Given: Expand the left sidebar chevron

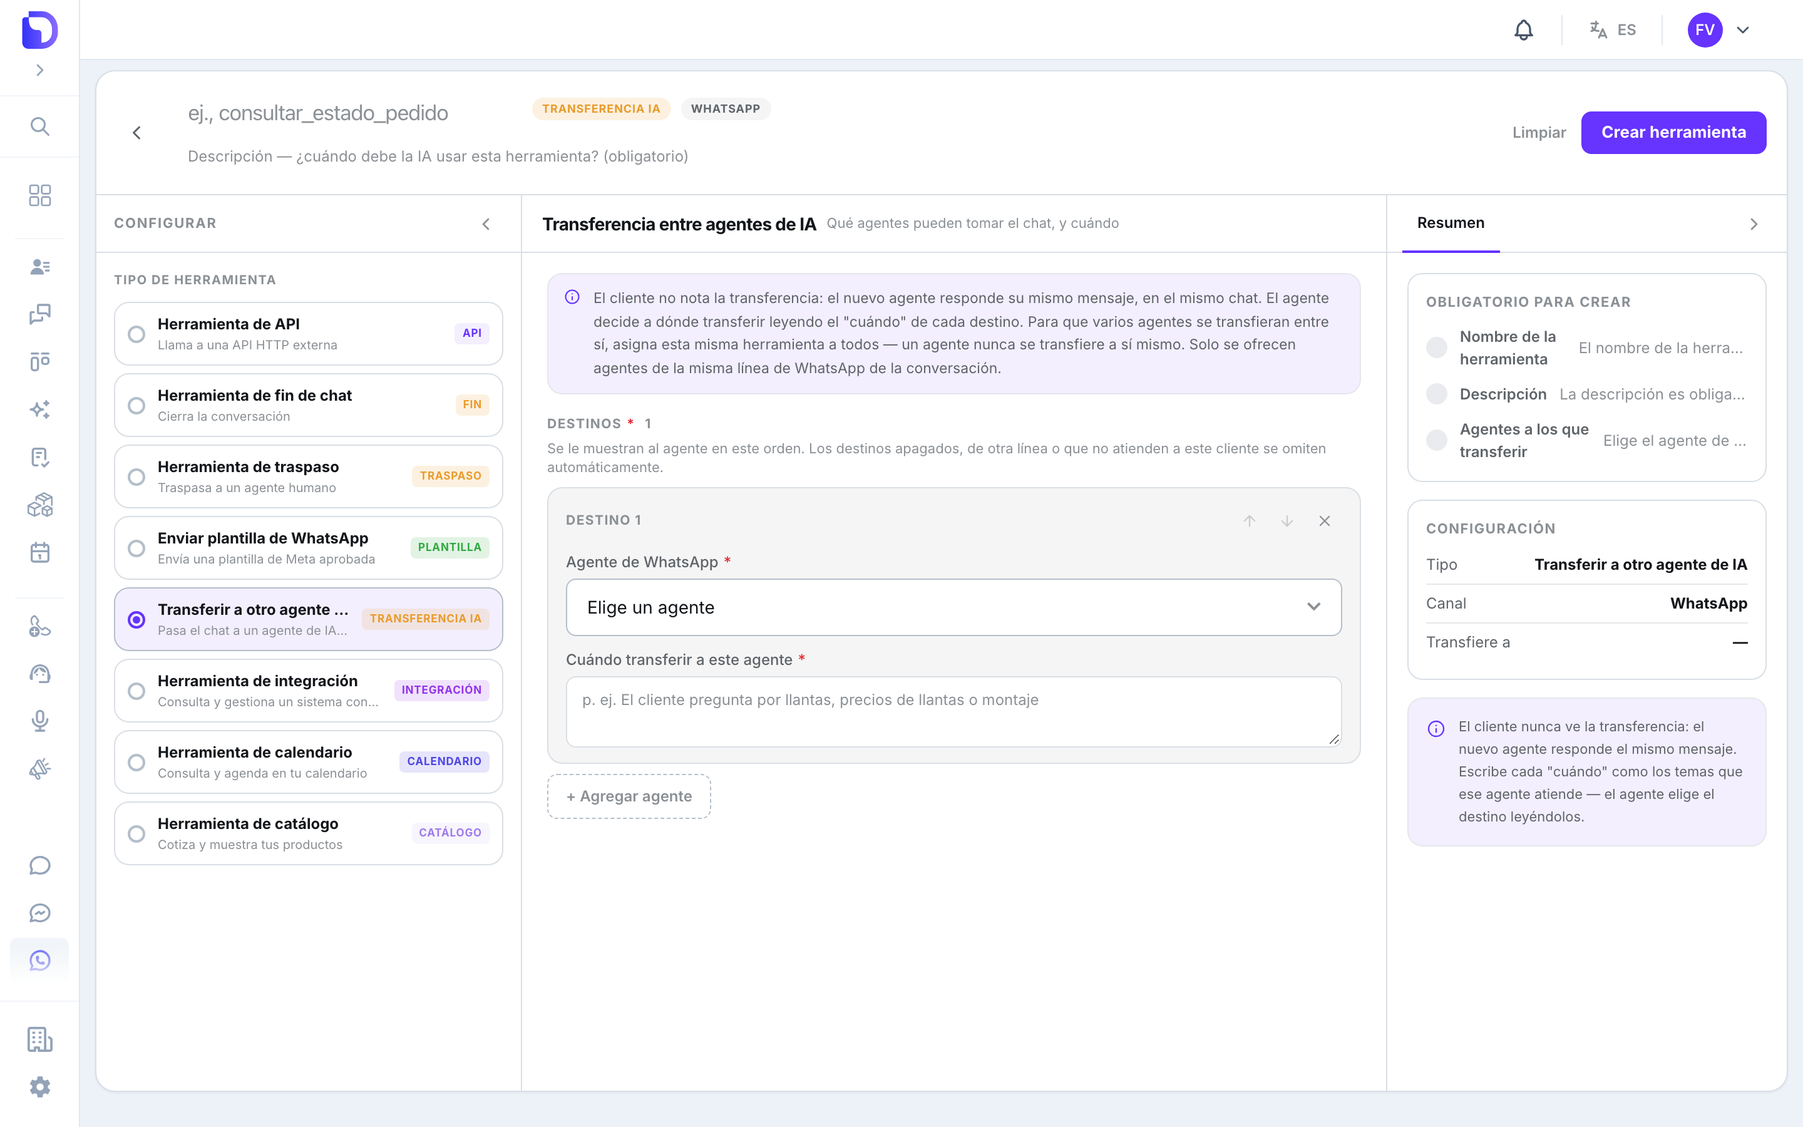Looking at the screenshot, I should coord(39,70).
